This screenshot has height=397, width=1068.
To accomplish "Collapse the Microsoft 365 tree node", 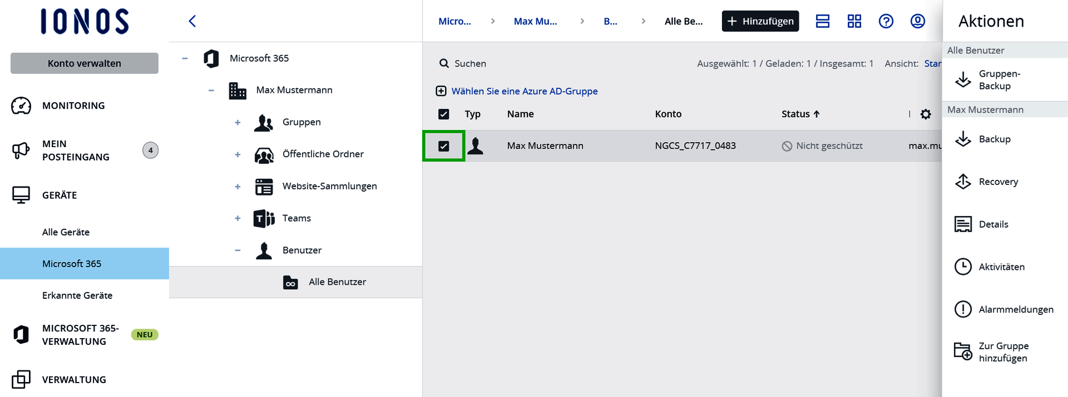I will pos(185,58).
